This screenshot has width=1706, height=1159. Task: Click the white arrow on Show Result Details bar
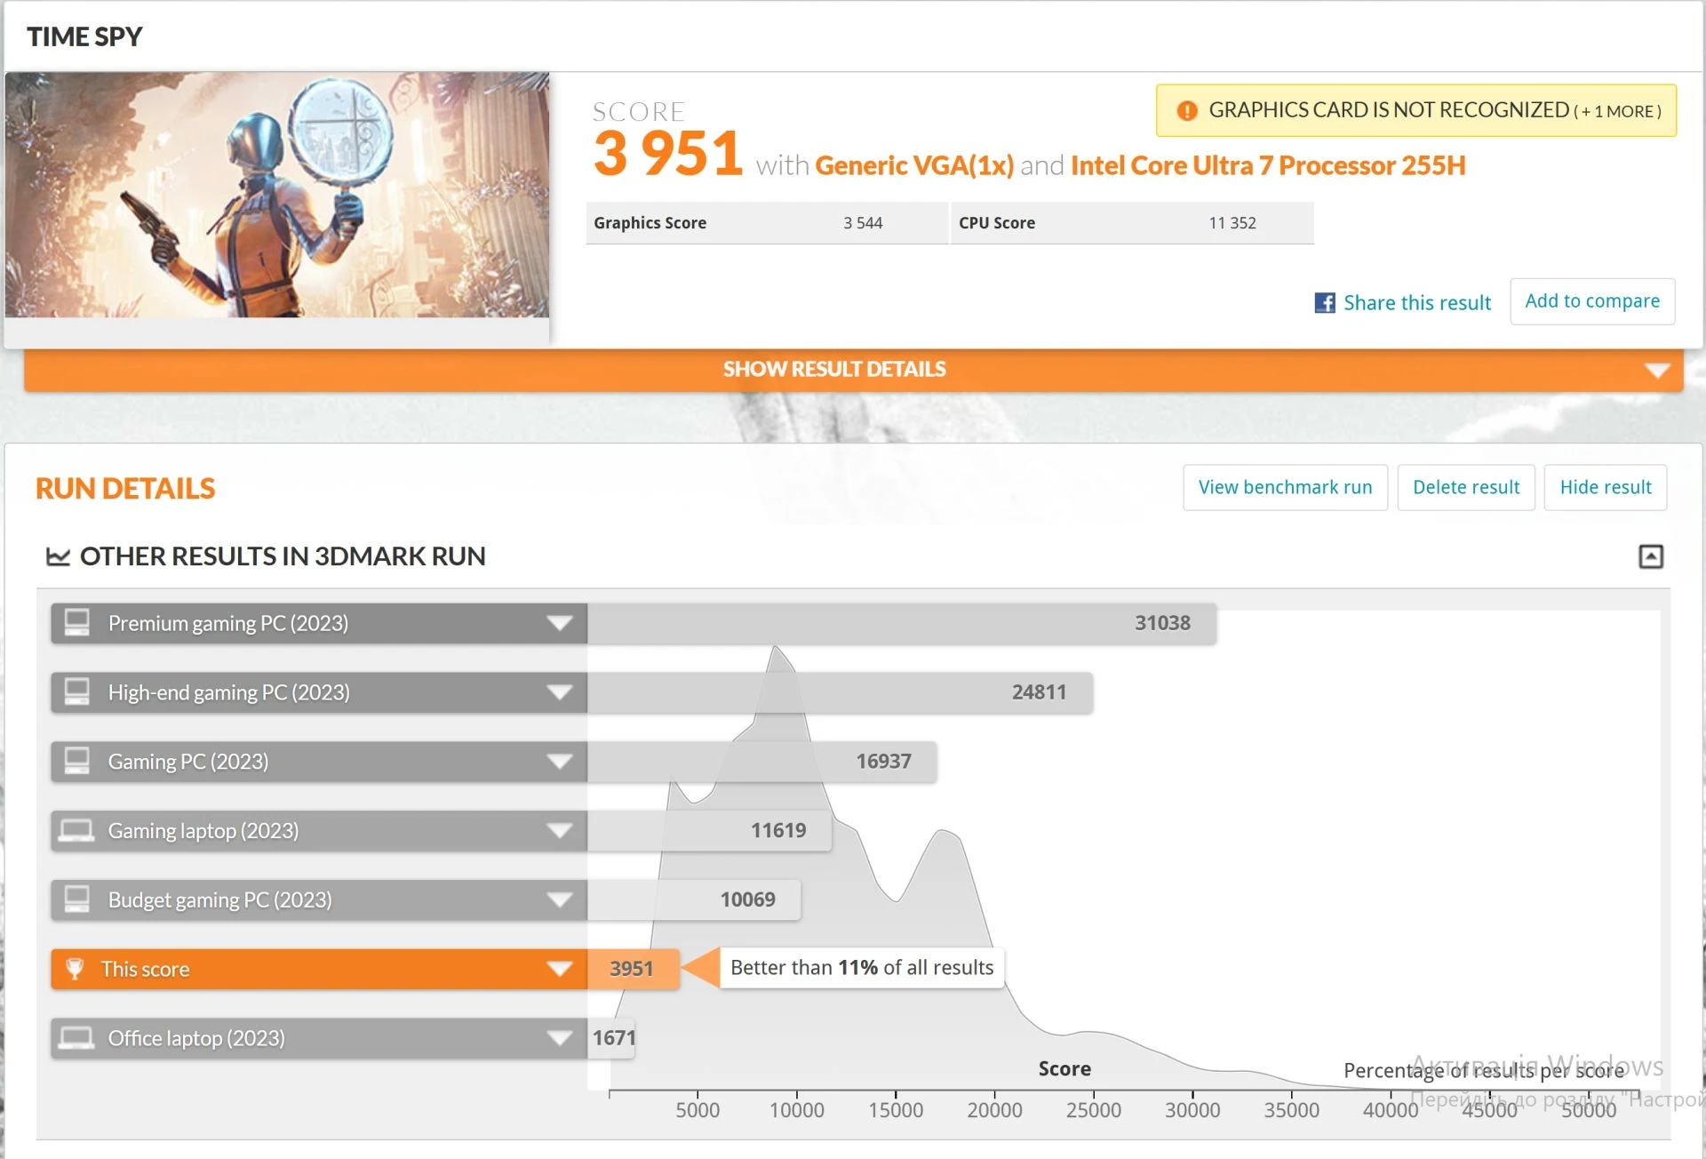click(x=1656, y=371)
